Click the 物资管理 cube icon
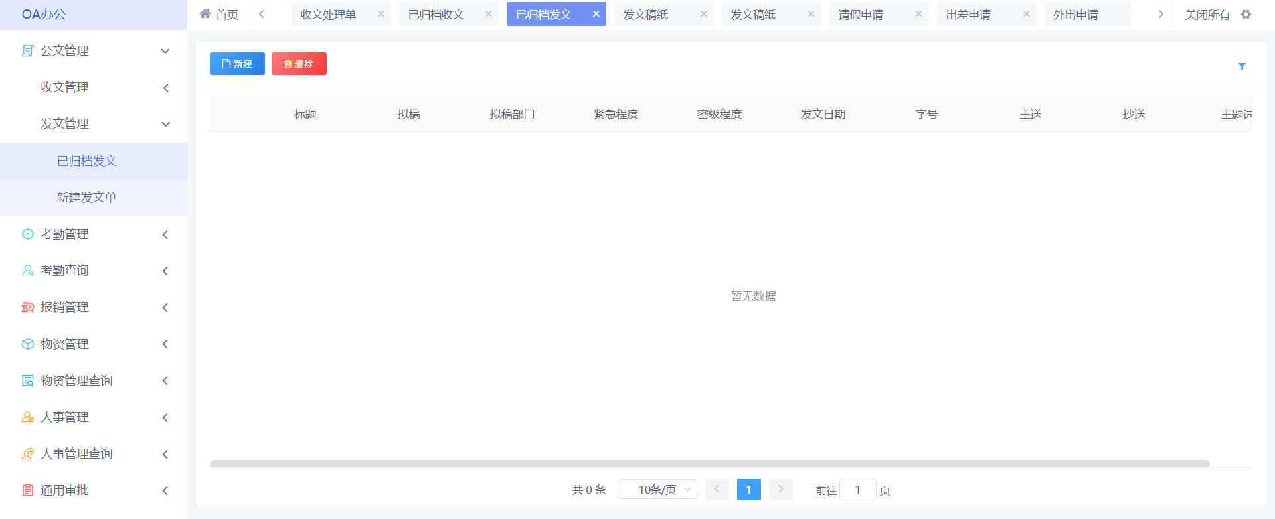Viewport: 1275px width, 519px height. pos(28,344)
